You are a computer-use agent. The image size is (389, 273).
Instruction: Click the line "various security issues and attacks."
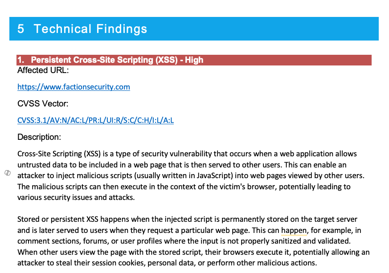tap(76, 198)
